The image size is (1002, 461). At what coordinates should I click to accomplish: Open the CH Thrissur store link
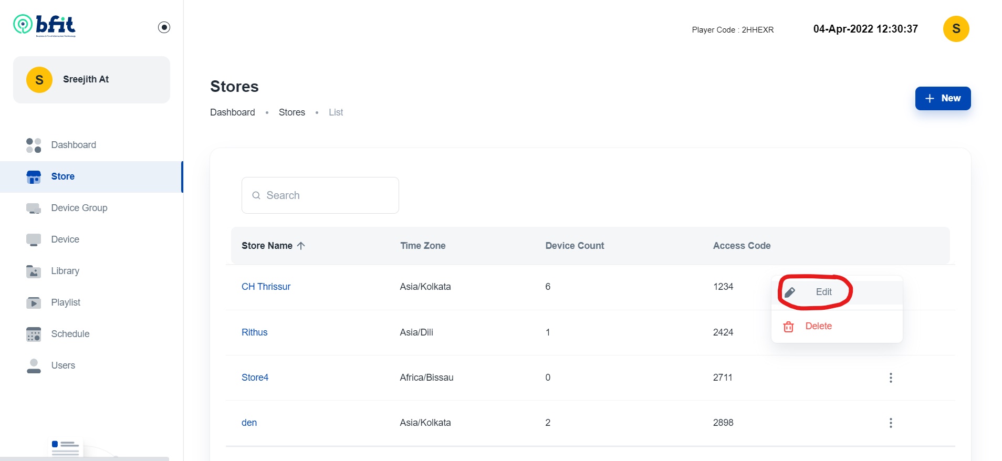coord(266,287)
